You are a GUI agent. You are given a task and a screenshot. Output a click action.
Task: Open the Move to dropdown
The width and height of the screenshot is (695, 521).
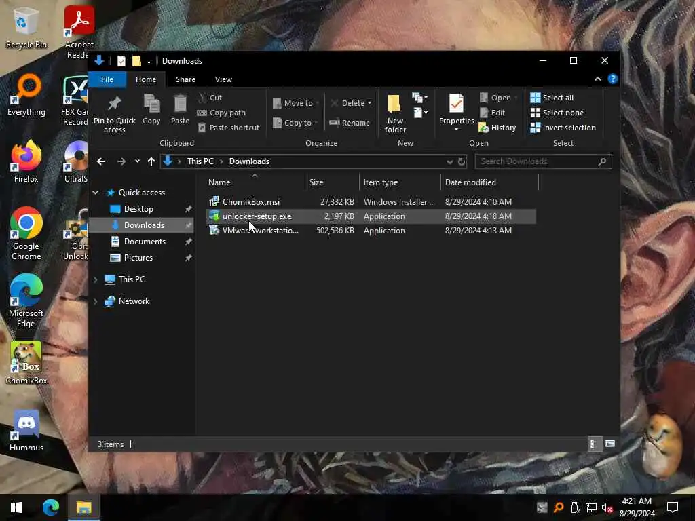point(296,103)
